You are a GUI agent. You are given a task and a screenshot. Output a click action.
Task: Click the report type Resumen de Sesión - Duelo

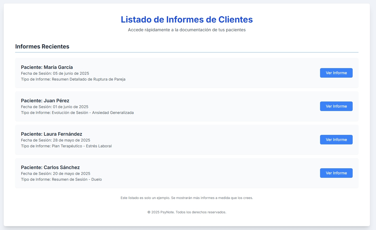62,179
